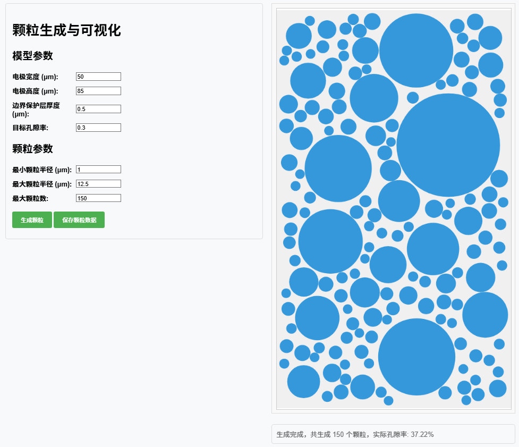
Task: Click the 生成完成 status message bar
Action: pos(393,434)
